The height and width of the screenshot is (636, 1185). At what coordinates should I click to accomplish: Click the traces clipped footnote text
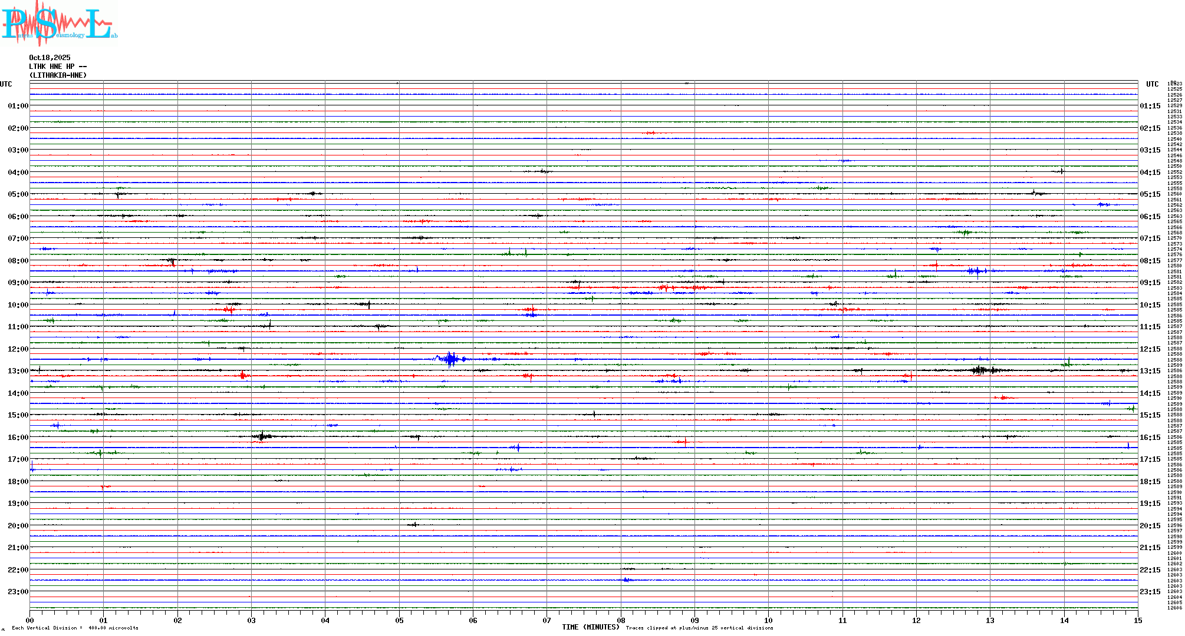pos(699,628)
